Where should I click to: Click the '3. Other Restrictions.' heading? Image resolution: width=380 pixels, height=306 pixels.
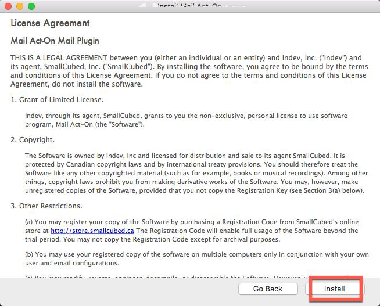click(46, 206)
